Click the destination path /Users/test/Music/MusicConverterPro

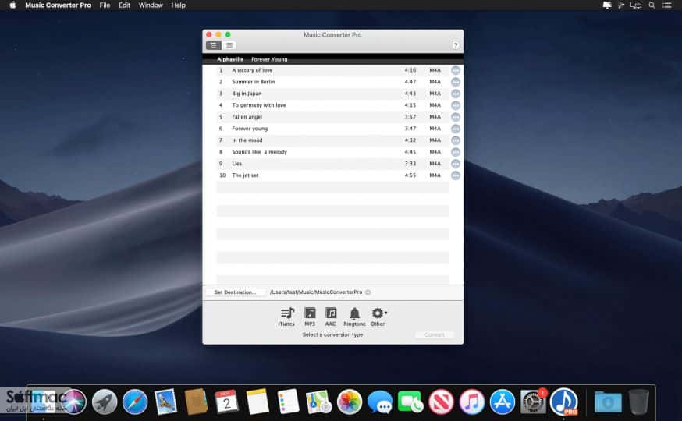tap(316, 292)
